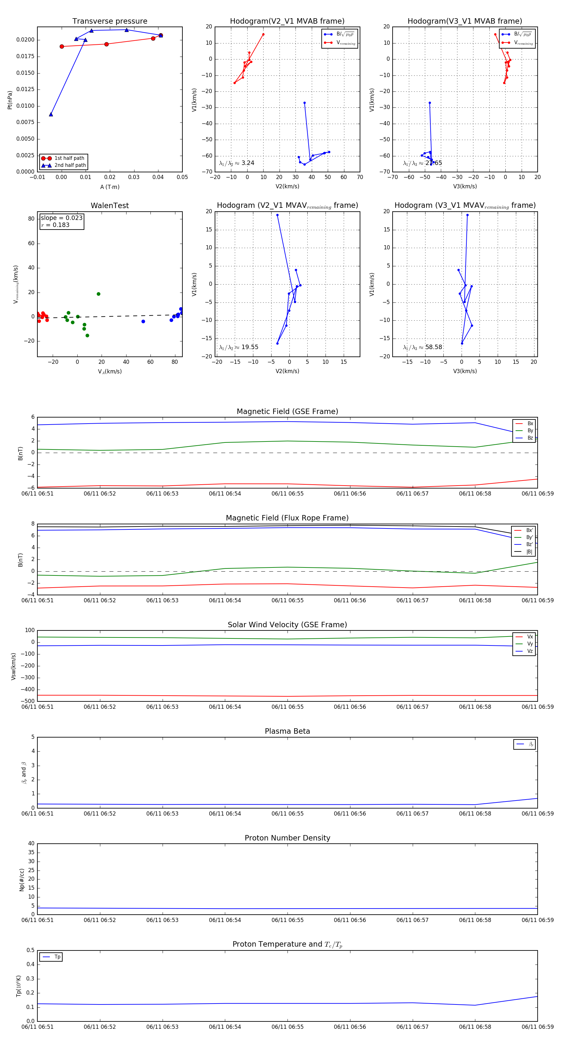Viewport: 575px width, 1055px height.
Task: Click the 'A (T·m)' x-axis label
Action: [110, 187]
